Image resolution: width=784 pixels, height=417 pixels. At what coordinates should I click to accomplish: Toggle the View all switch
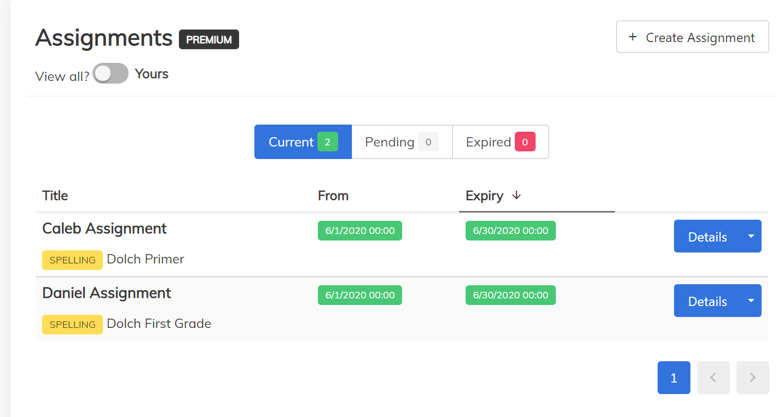pos(111,74)
